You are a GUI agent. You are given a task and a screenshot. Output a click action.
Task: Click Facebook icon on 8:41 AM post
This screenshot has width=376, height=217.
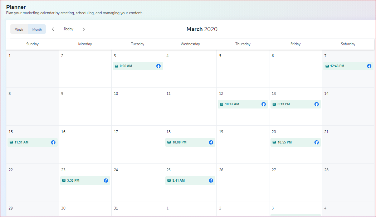(x=211, y=181)
